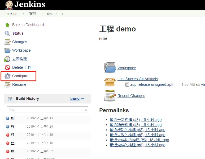Viewport: 205px width, 159px height.
Task: Click the sidebar Workspace folder icon
Action: coord(7,50)
